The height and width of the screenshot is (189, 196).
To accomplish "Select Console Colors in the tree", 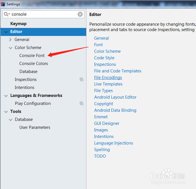I will [x=34, y=64].
